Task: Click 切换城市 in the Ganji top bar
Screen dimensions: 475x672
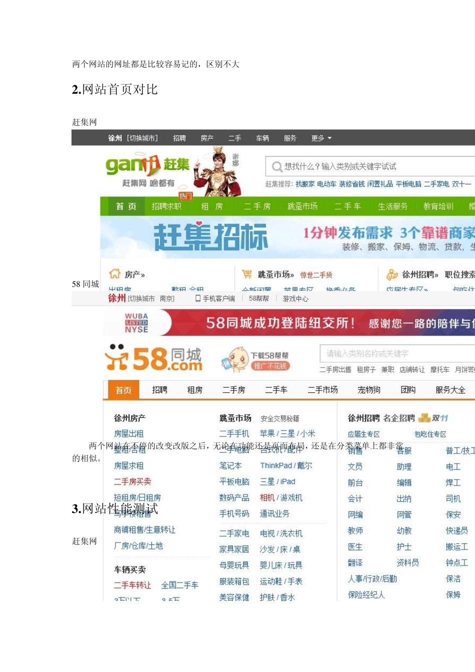Action: (x=142, y=138)
